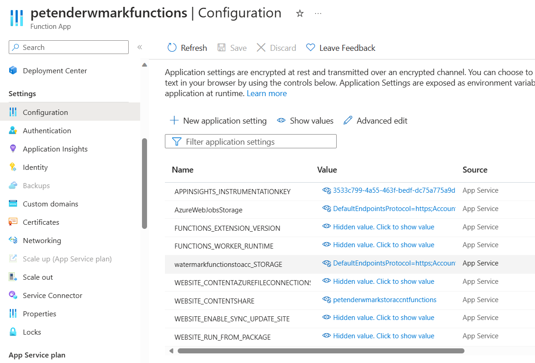Click the Refresh icon in toolbar
Image resolution: width=535 pixels, height=363 pixels.
[172, 48]
